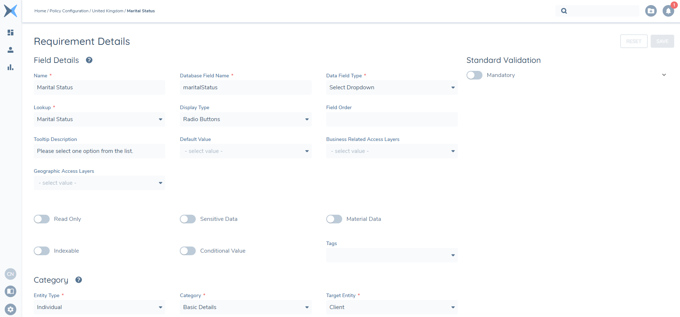680x317 pixels.
Task: Enable the Conditional Value toggle
Action: (x=188, y=251)
